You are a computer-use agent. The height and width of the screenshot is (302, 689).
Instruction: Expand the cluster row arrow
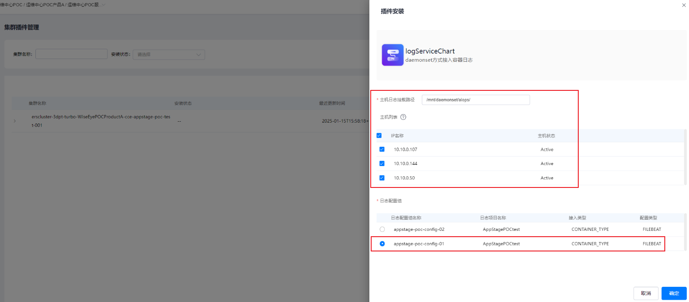14,121
